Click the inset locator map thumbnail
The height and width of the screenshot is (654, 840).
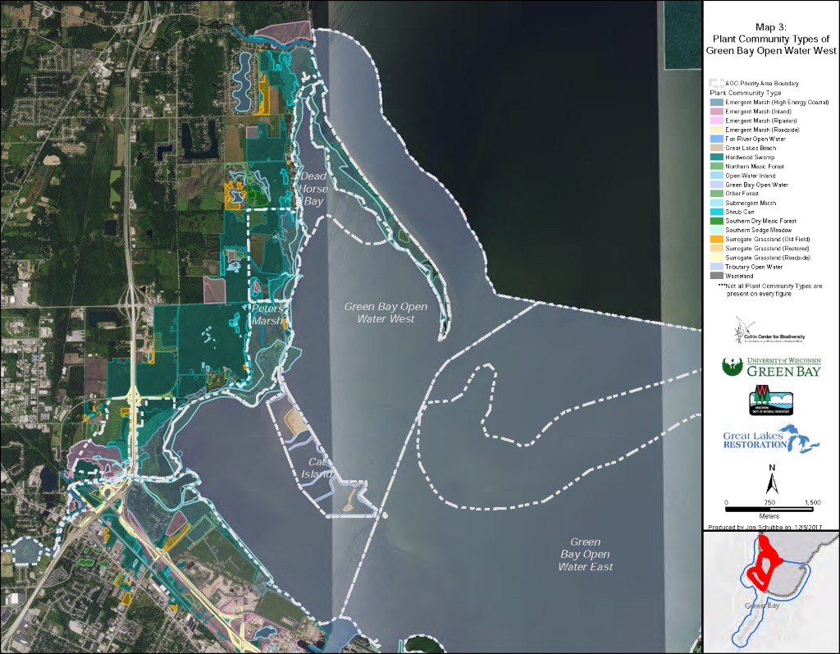click(x=771, y=592)
